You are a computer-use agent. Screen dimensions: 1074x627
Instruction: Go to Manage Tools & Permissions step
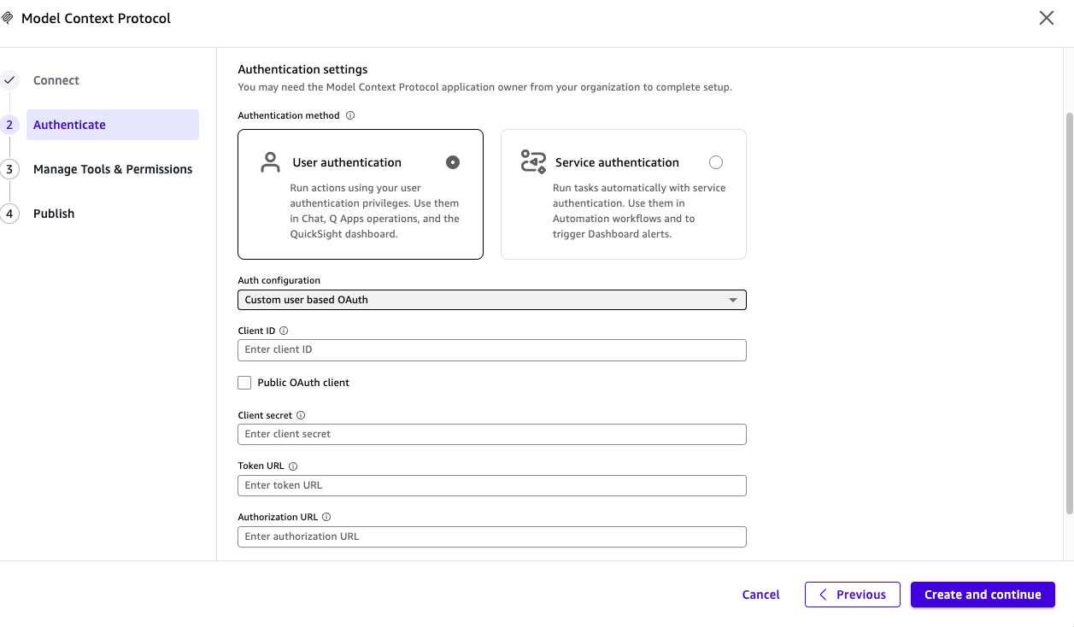coord(113,169)
